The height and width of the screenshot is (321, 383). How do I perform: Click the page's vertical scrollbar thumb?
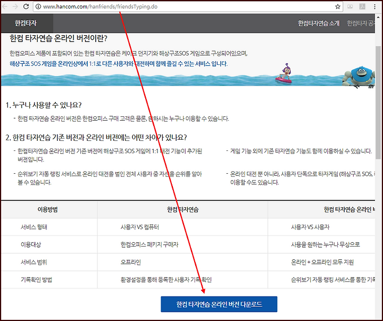point(378,103)
